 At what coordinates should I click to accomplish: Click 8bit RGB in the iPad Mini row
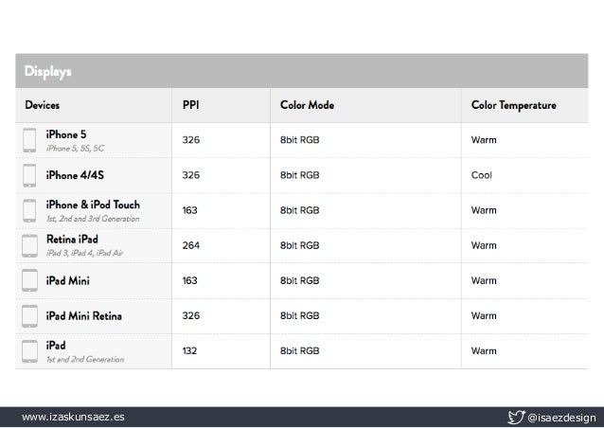point(300,280)
